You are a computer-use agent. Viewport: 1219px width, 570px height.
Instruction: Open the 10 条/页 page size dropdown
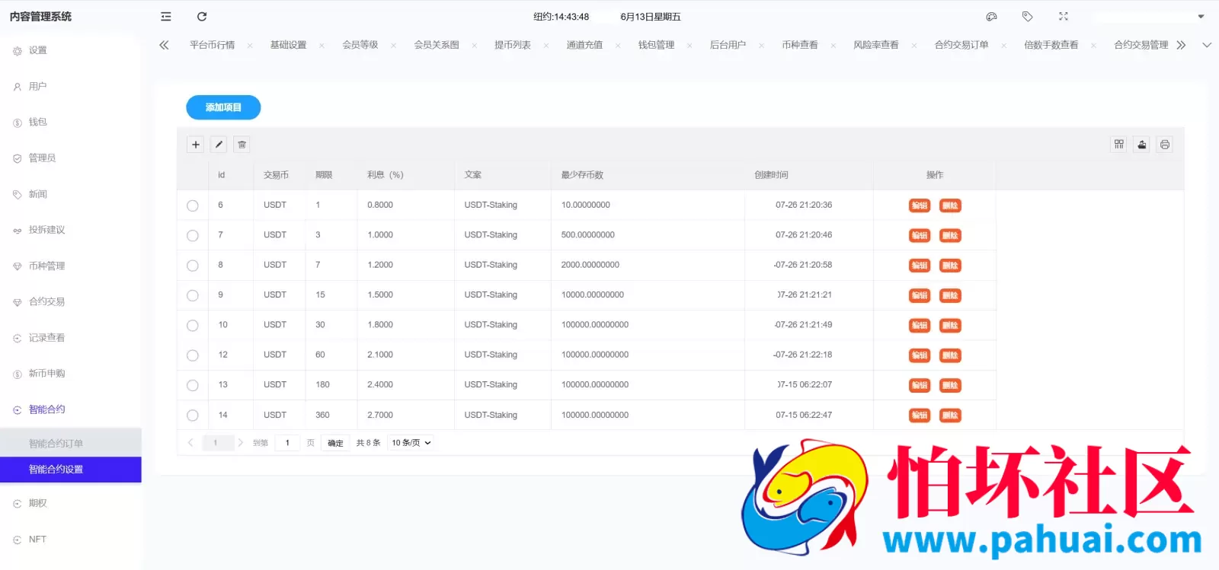coord(411,443)
